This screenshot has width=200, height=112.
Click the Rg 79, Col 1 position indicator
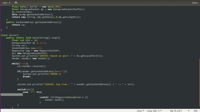coord(176,111)
